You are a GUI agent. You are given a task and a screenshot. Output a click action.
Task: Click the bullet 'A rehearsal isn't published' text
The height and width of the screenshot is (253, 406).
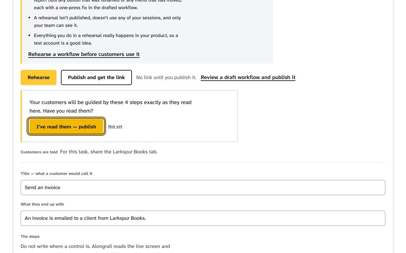pyautogui.click(x=108, y=22)
